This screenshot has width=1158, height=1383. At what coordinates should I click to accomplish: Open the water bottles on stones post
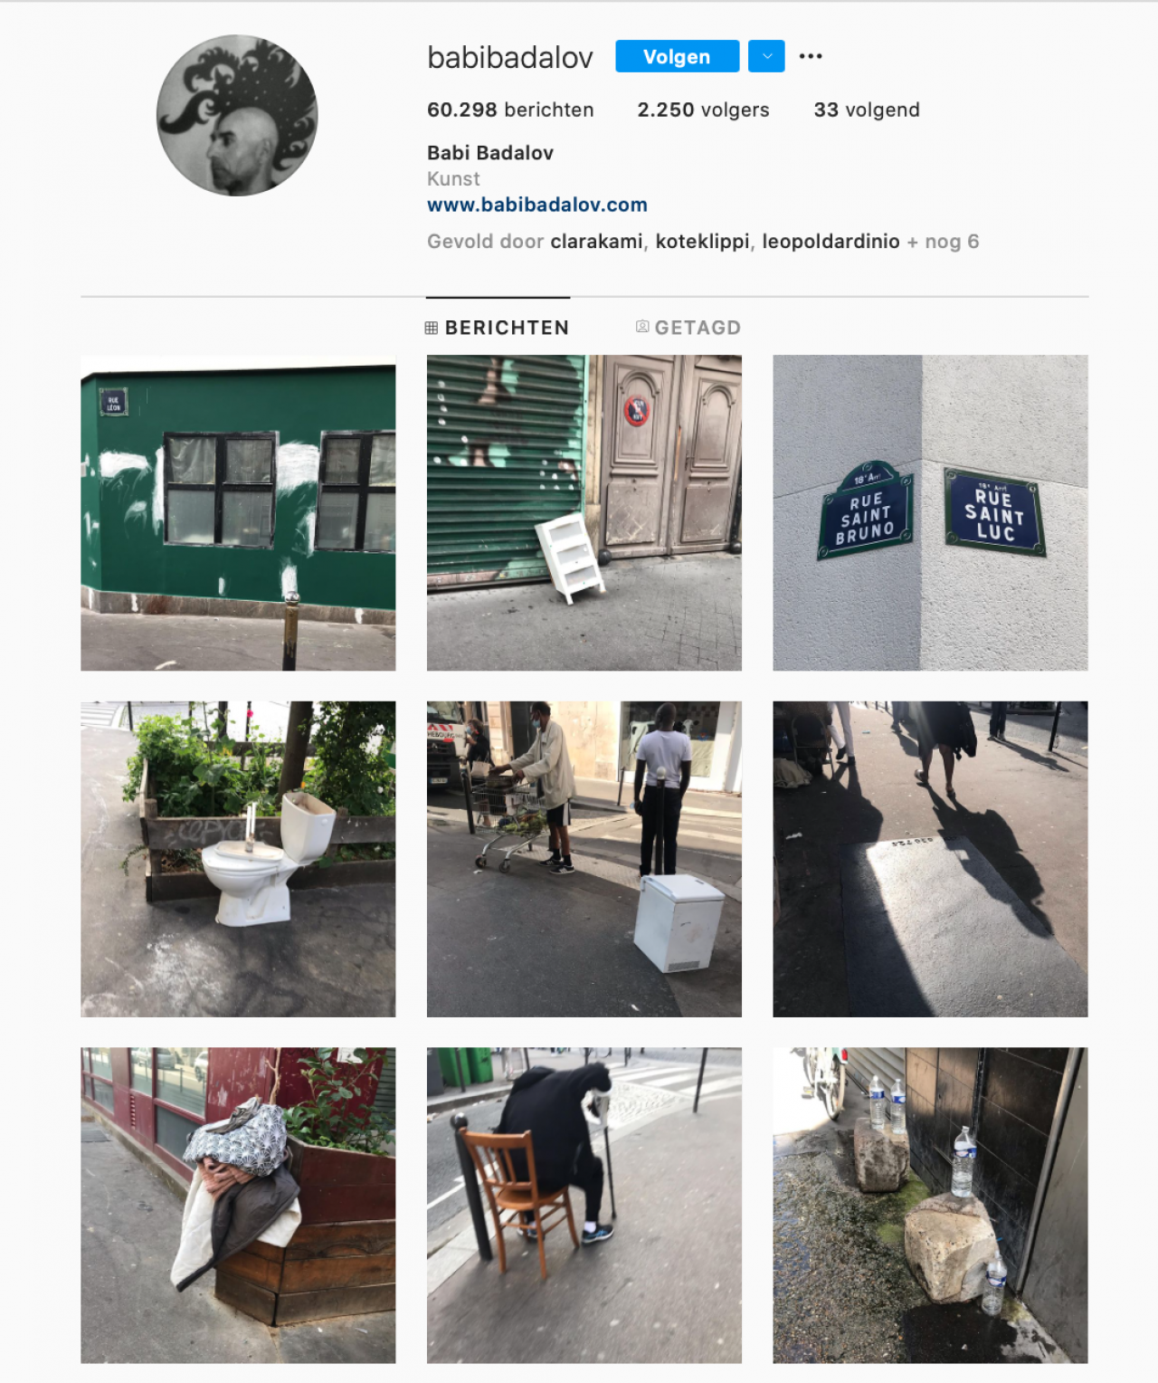click(x=930, y=1206)
